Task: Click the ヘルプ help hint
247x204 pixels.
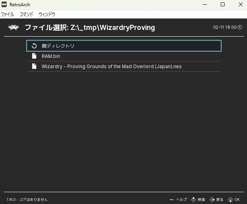Action: click(x=181, y=200)
